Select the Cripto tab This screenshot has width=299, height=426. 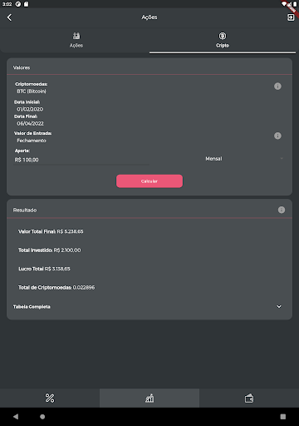(223, 40)
